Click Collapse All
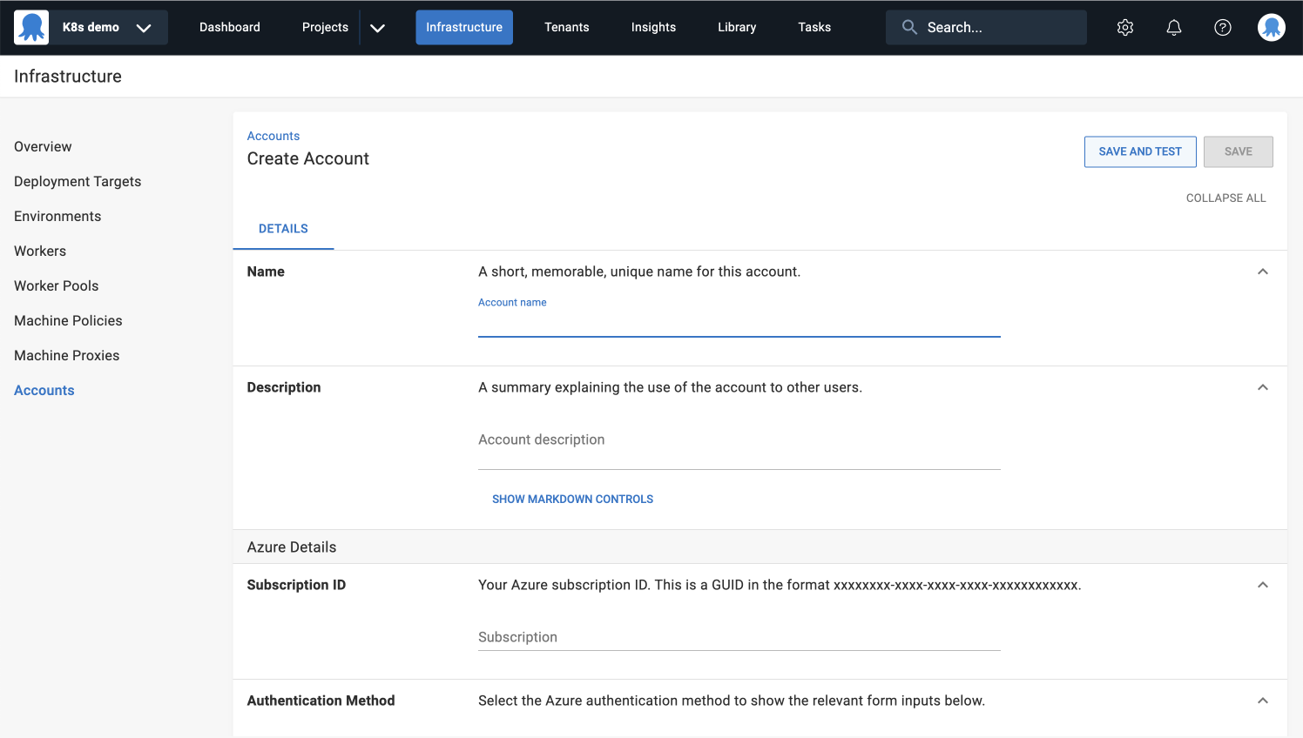1303x738 pixels. click(x=1225, y=198)
